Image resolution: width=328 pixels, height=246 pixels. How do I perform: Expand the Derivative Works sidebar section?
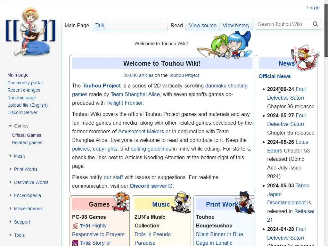point(10,182)
